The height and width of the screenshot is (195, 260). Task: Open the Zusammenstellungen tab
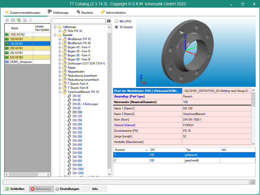23,12
